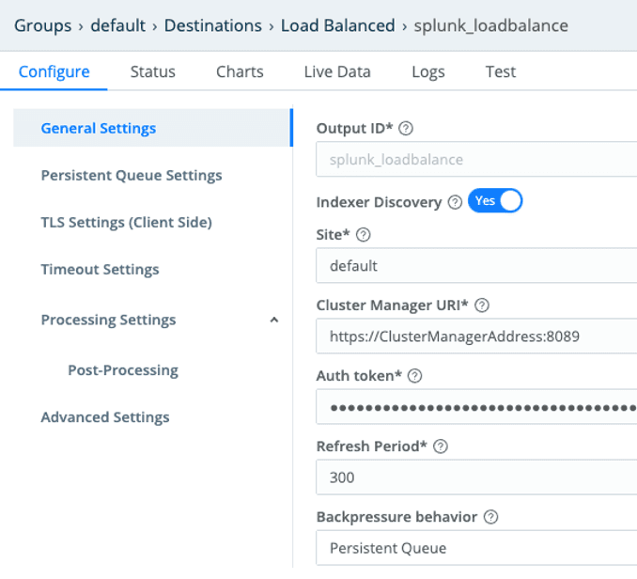
Task: Click the Destinations breadcrumb link
Action: [x=213, y=25]
